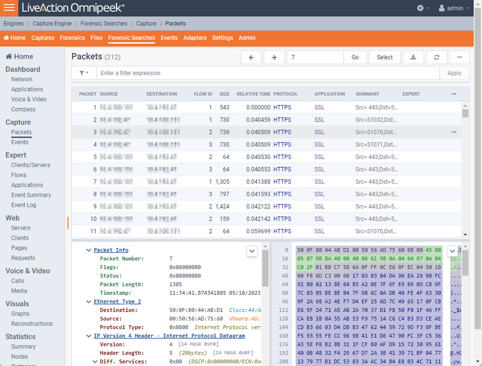
Task: Open the column options ellipsis in the table header
Action: click(454, 93)
